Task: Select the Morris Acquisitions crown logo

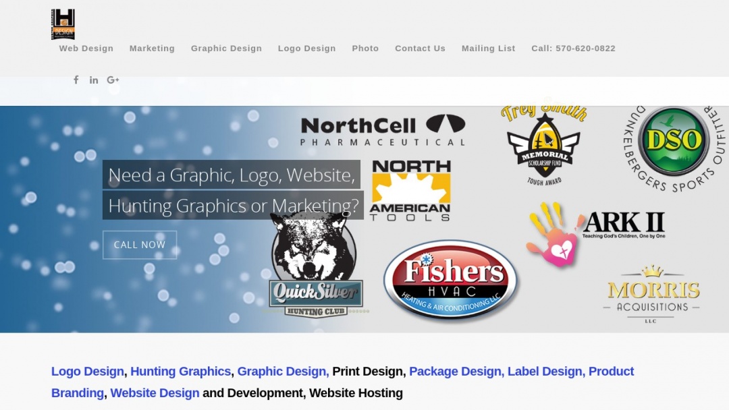Action: point(651,293)
